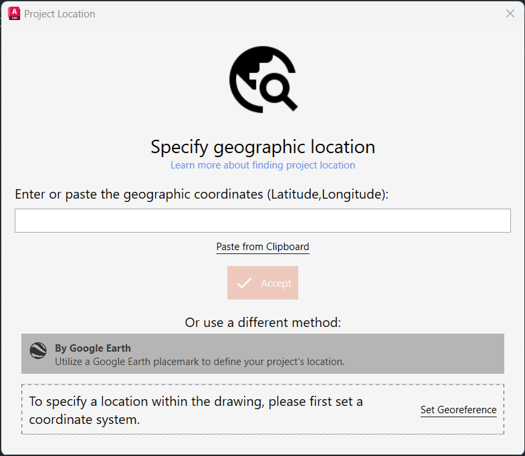Screen dimensions: 525x456
Task: Click the Google Earth globe icon
Action: pyautogui.click(x=38, y=351)
